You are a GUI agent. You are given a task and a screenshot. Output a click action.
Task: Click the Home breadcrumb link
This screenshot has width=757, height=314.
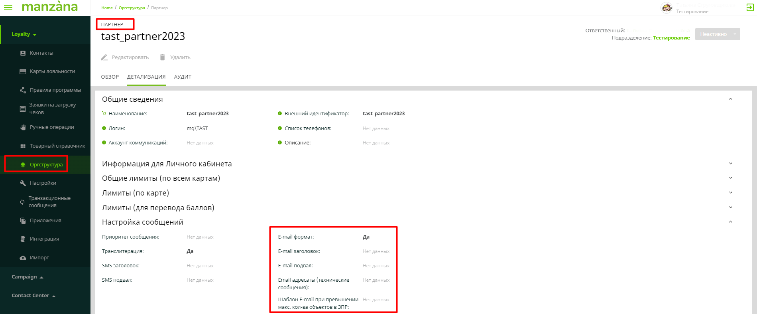coord(107,8)
